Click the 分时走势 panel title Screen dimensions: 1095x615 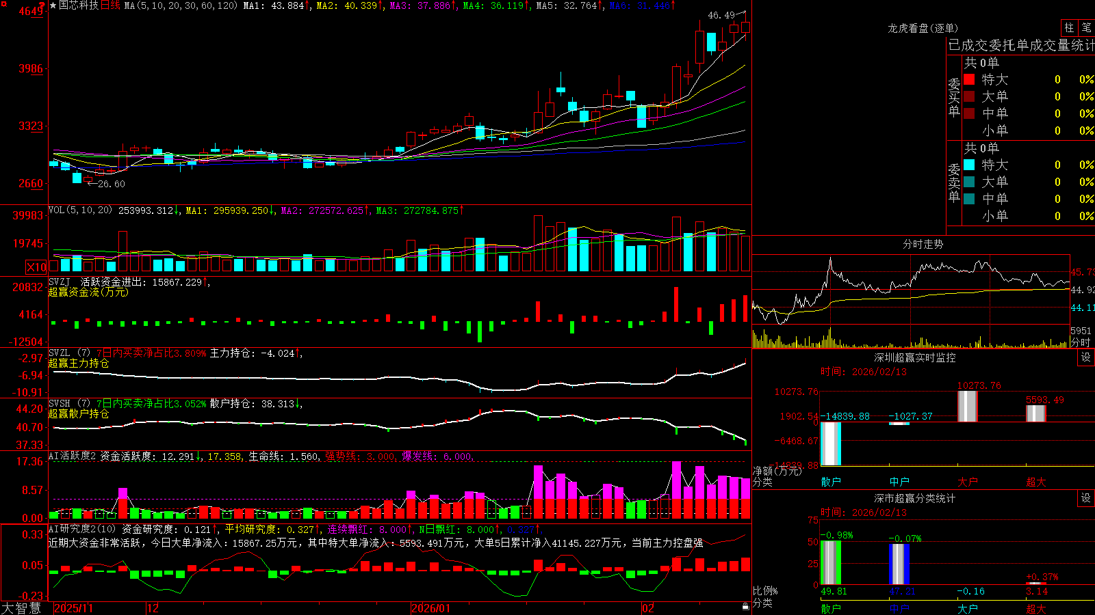pos(923,244)
